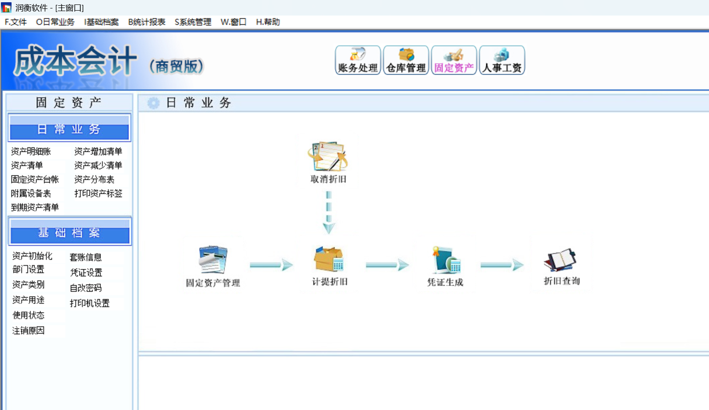Image resolution: width=709 pixels, height=410 pixels.
Task: Open the 凭证设置 link
Action: click(x=86, y=272)
